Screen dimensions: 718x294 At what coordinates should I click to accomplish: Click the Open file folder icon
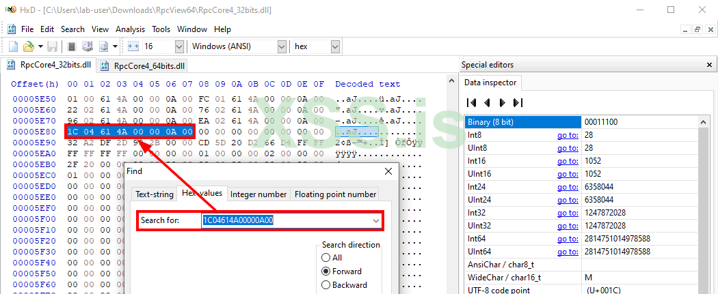(29, 46)
